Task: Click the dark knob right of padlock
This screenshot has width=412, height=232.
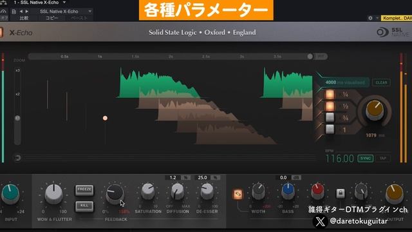Action: 361,191
